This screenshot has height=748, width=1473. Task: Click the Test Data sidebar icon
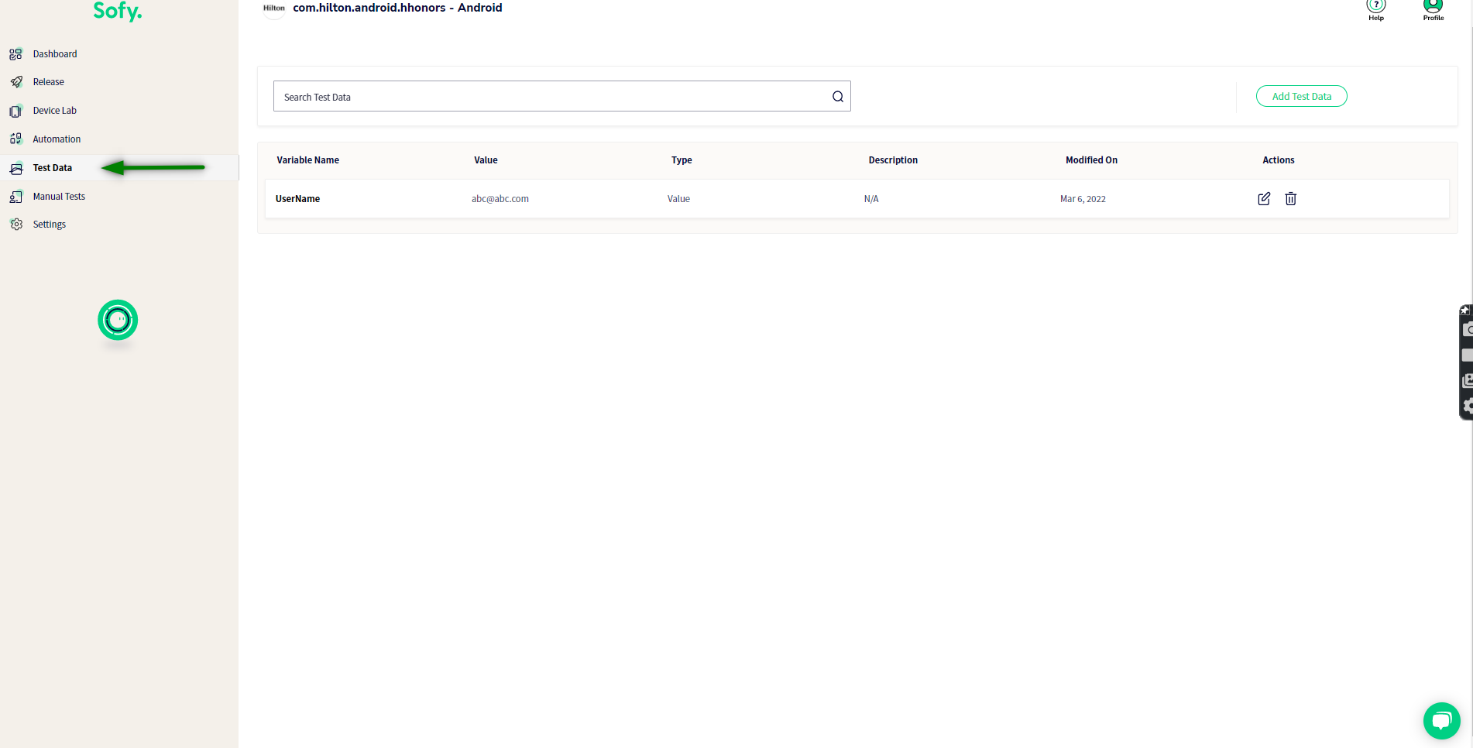[x=15, y=168]
